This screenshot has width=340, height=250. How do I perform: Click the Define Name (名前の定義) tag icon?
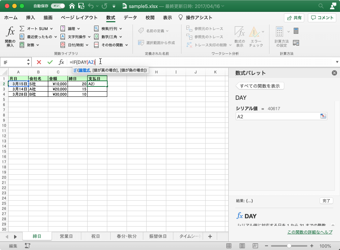pos(141,31)
